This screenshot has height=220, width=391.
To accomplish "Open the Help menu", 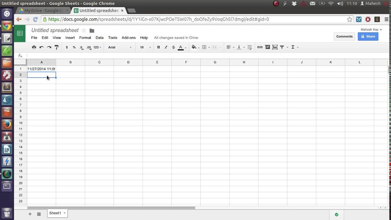I will [x=144, y=38].
